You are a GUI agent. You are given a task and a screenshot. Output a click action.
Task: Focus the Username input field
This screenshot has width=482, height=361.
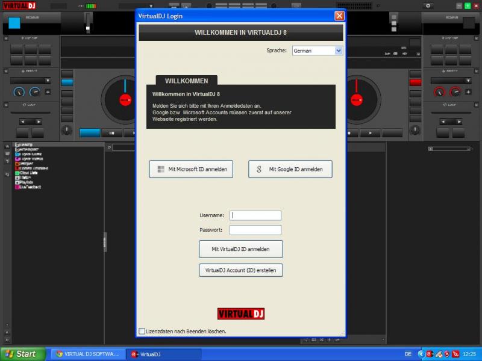(x=255, y=215)
